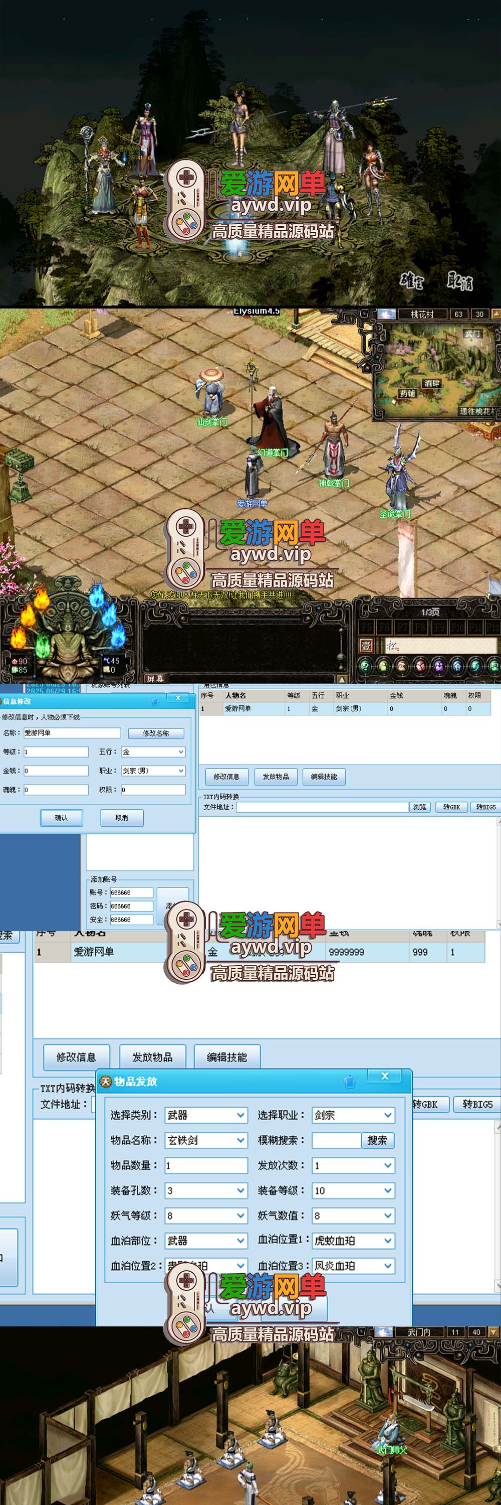Select the row with 金钱 9999999
Screen dimensions: 501x1505
pos(259,952)
